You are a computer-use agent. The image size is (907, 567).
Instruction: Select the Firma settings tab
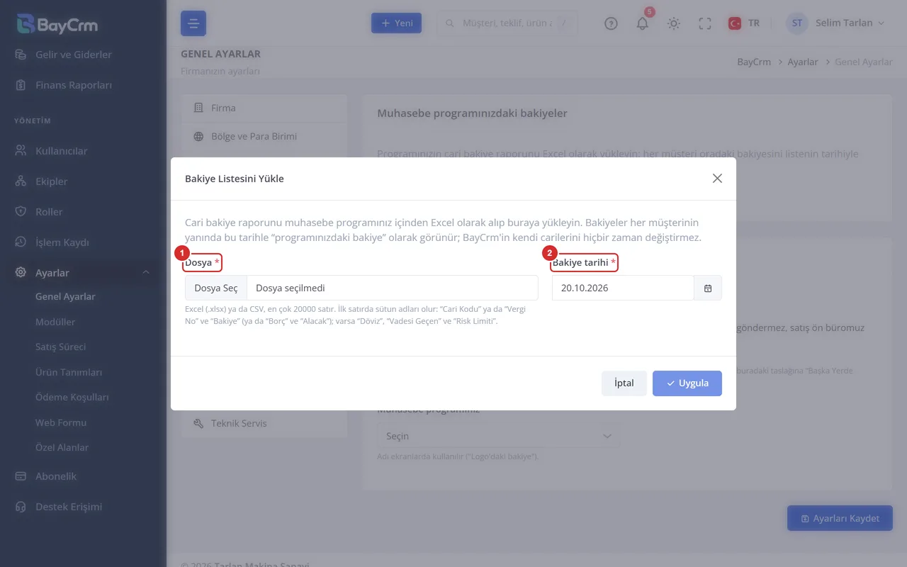(264, 108)
